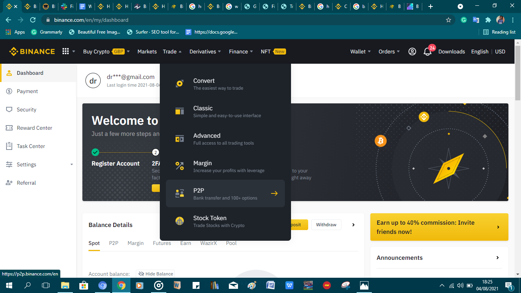Expand the Announcements section arrow
521x293 pixels.
497,258
